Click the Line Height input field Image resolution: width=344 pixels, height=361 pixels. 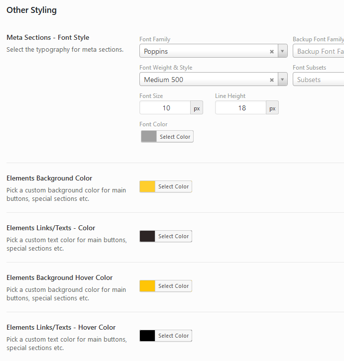click(241, 108)
